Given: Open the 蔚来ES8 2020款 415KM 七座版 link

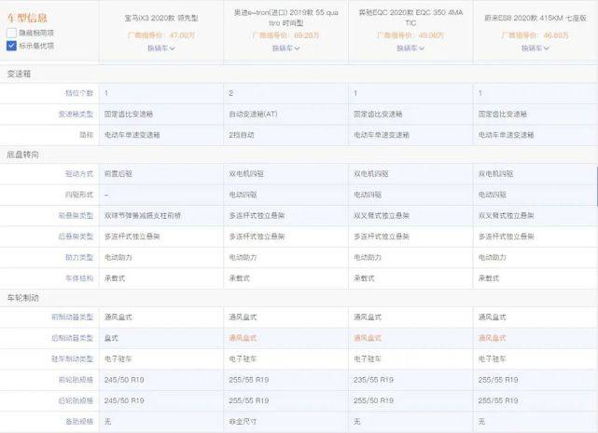Looking at the screenshot, I should [x=535, y=18].
